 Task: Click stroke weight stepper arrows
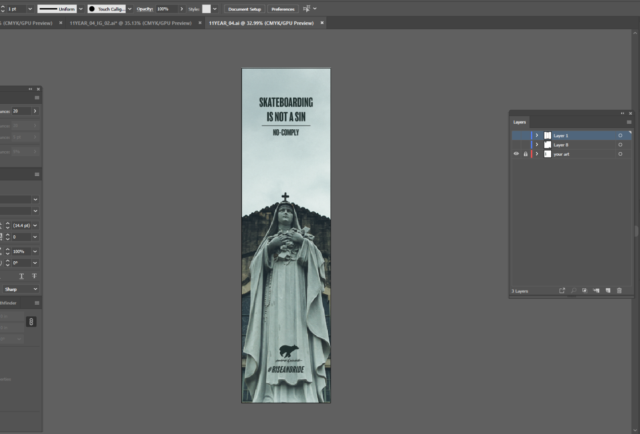point(2,9)
